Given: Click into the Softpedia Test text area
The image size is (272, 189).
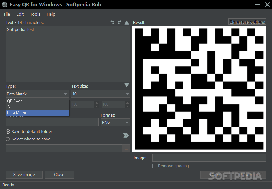Looking at the screenshot, I should (x=68, y=54).
